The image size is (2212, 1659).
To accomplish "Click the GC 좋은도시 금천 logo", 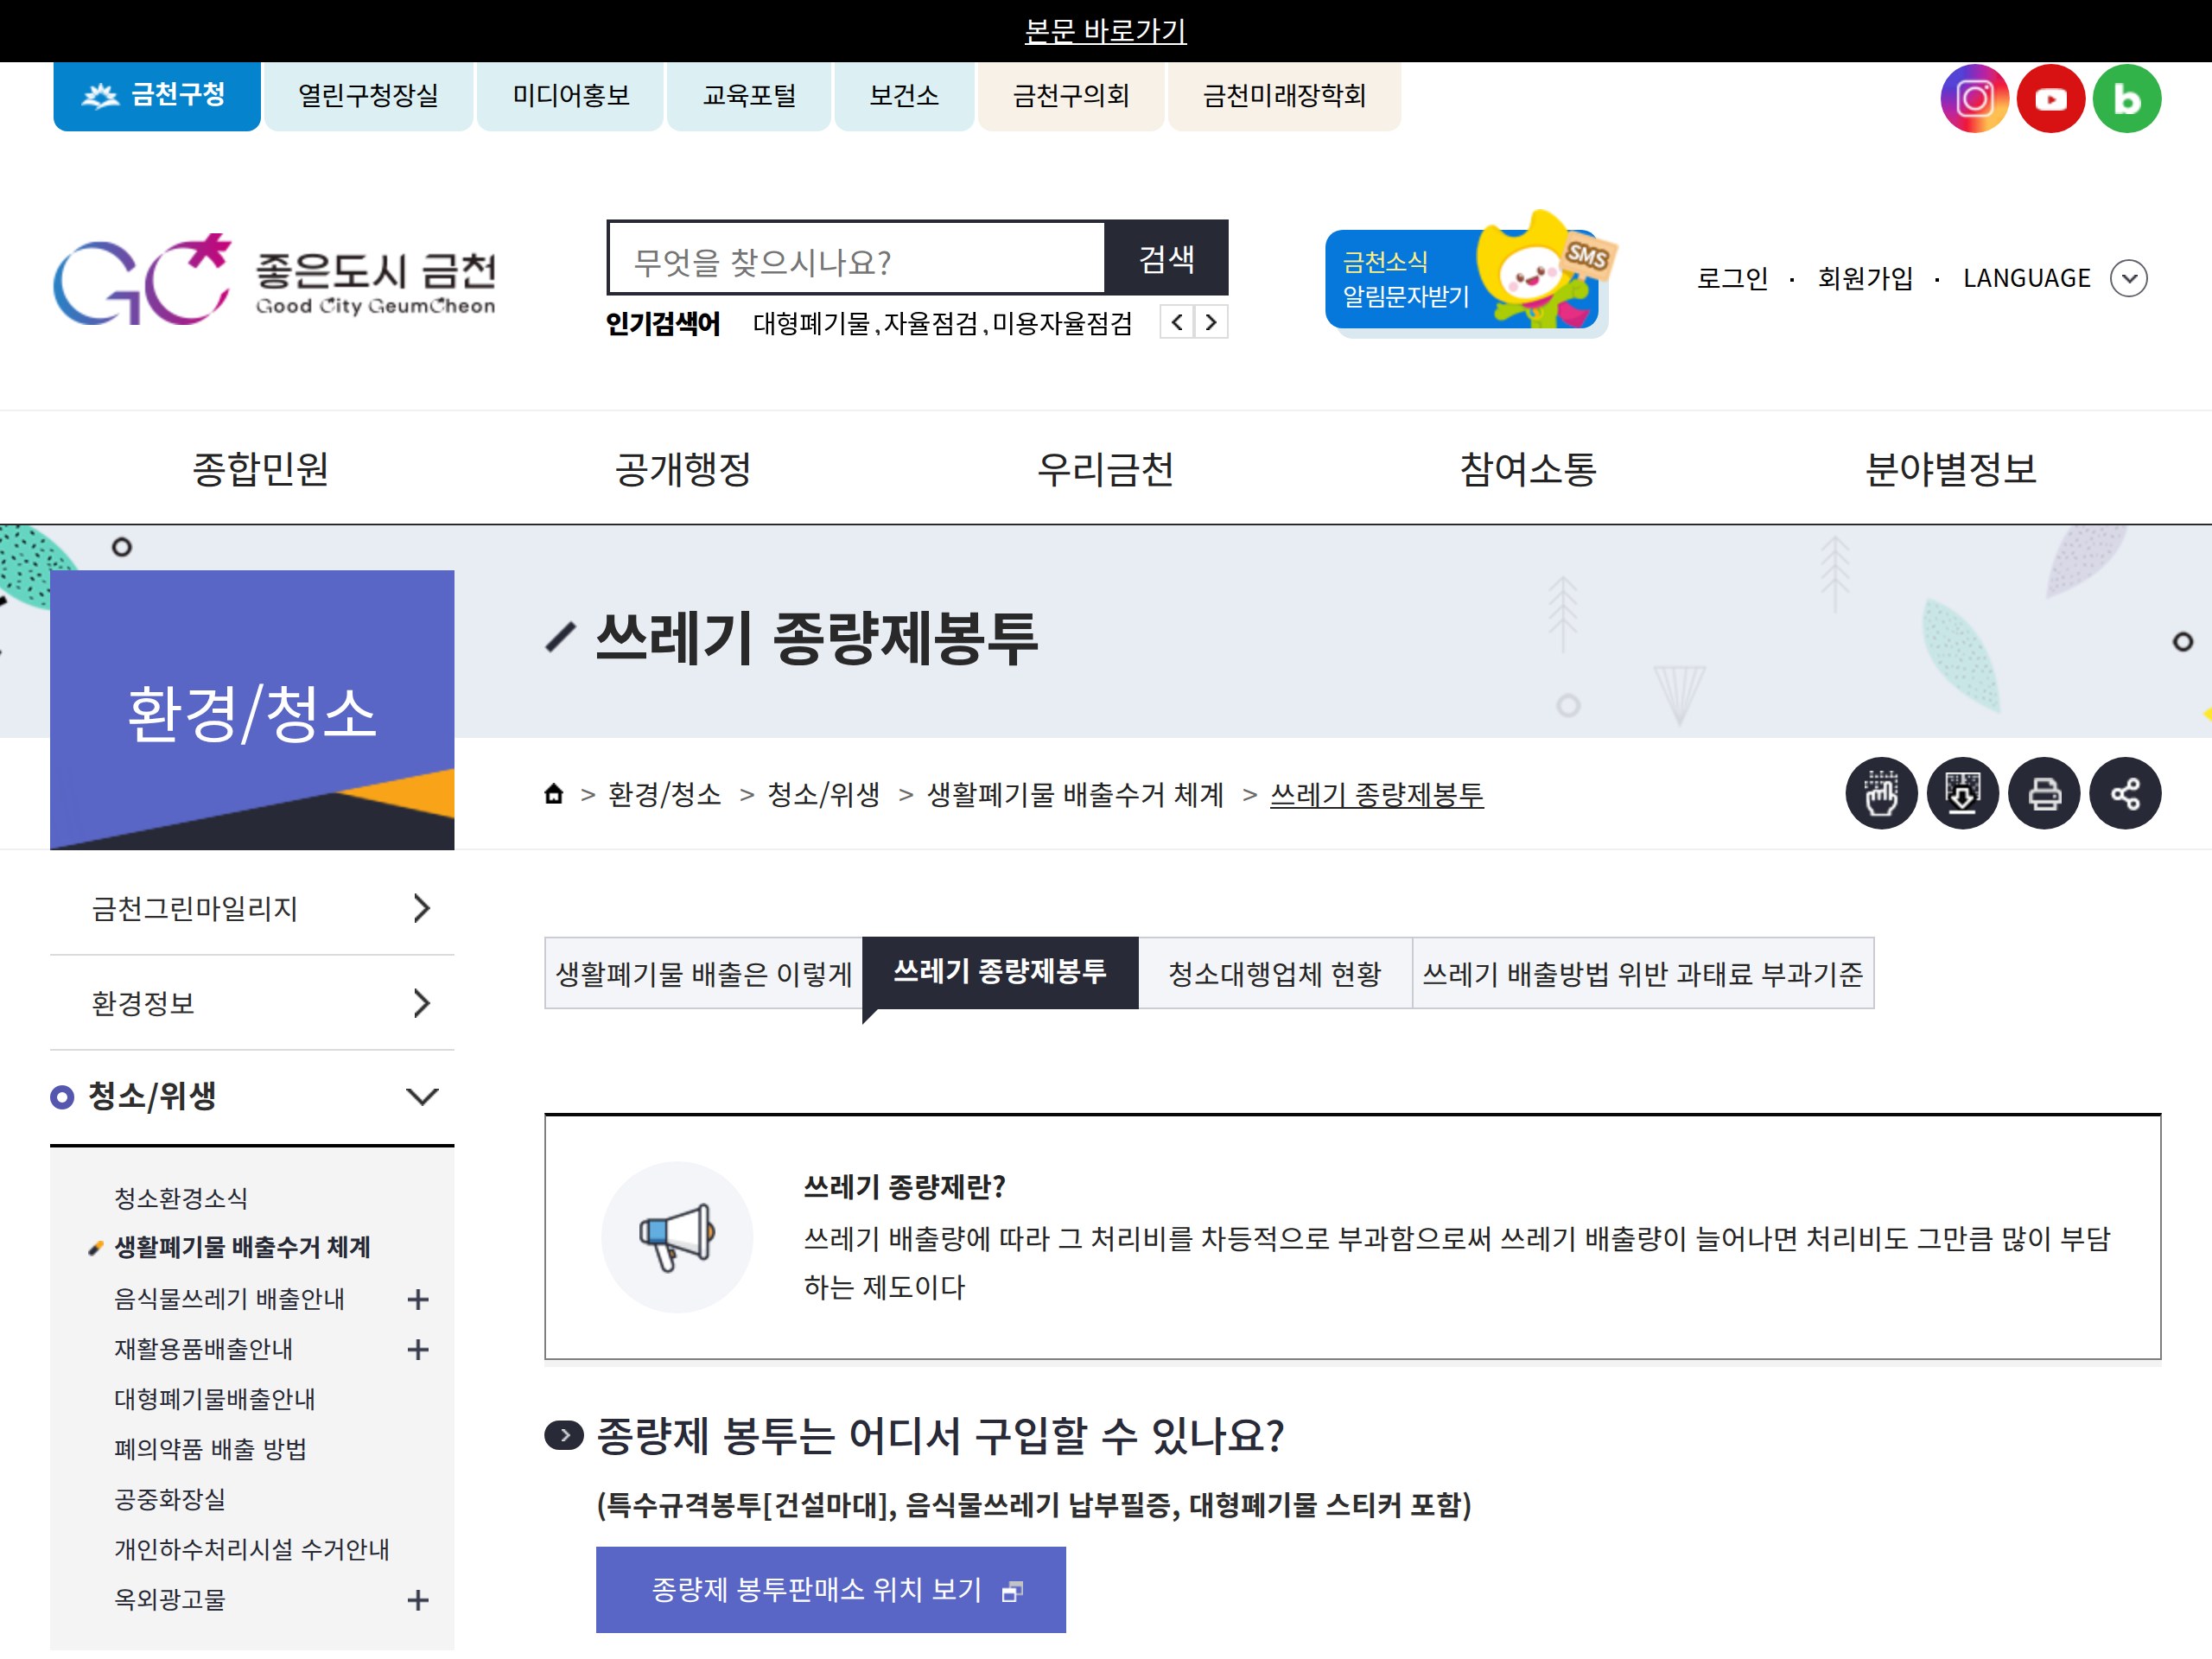I will [274, 279].
